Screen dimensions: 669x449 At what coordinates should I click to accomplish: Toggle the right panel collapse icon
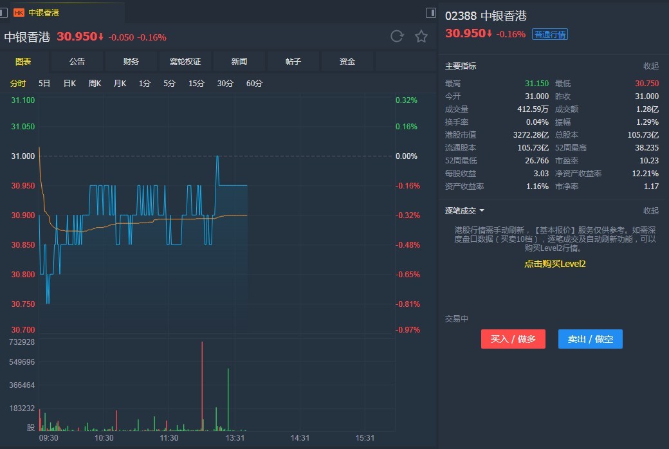[x=431, y=13]
